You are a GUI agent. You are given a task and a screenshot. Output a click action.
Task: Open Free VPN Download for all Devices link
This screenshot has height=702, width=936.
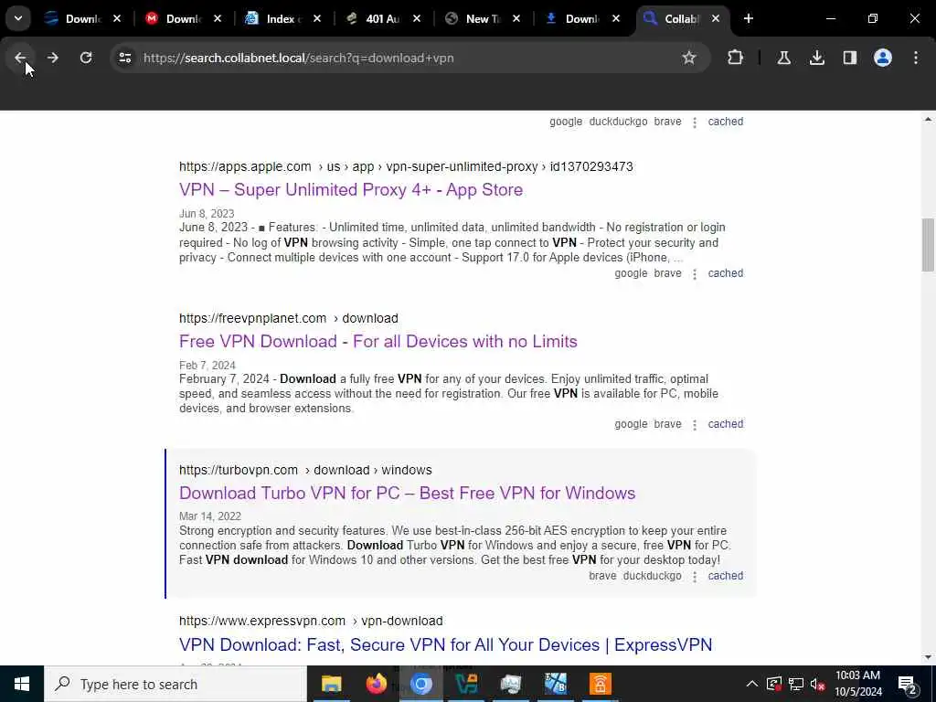pos(378,342)
